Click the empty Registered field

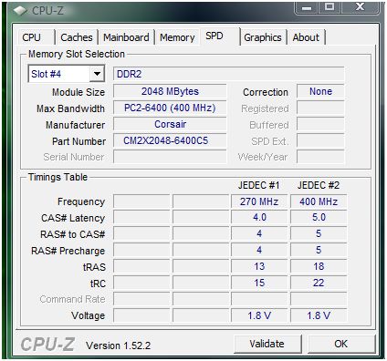(320, 108)
